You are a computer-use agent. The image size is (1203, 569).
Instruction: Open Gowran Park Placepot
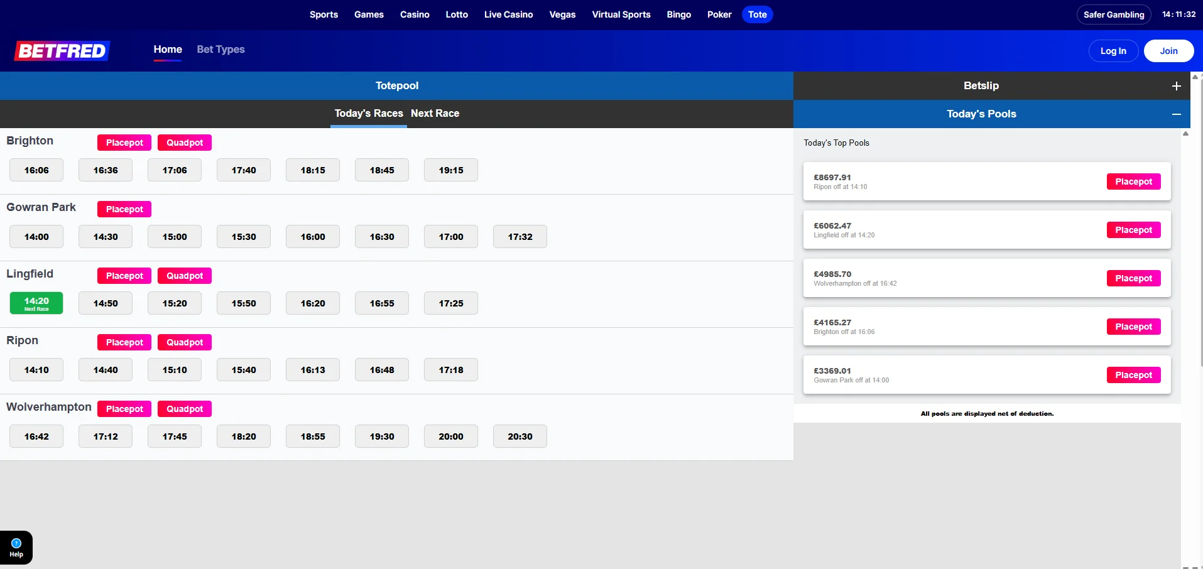(124, 209)
